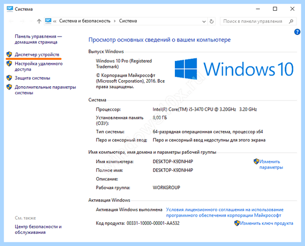Click Перо и сенсорный ввод недоступны text
Viewport: 305px width, 246px height.
point(209,140)
